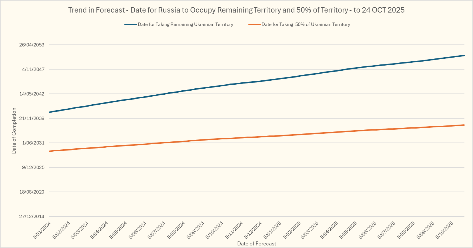
Task: Select the 21/11/2036 y-axis tick label
Action: point(32,118)
